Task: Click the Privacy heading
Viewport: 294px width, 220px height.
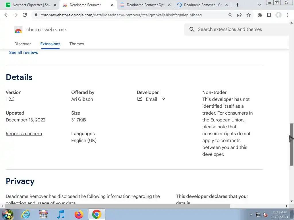Action: 20,181
